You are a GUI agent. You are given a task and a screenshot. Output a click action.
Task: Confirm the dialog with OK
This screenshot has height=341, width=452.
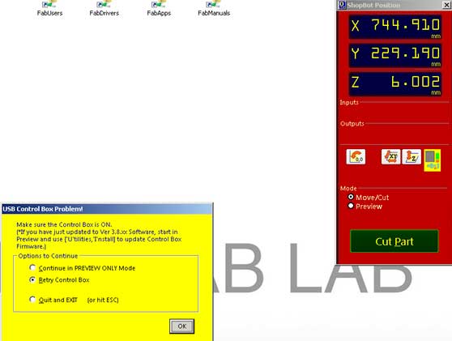[x=182, y=326]
